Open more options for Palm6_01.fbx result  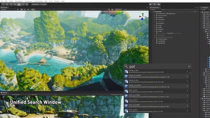187,71
